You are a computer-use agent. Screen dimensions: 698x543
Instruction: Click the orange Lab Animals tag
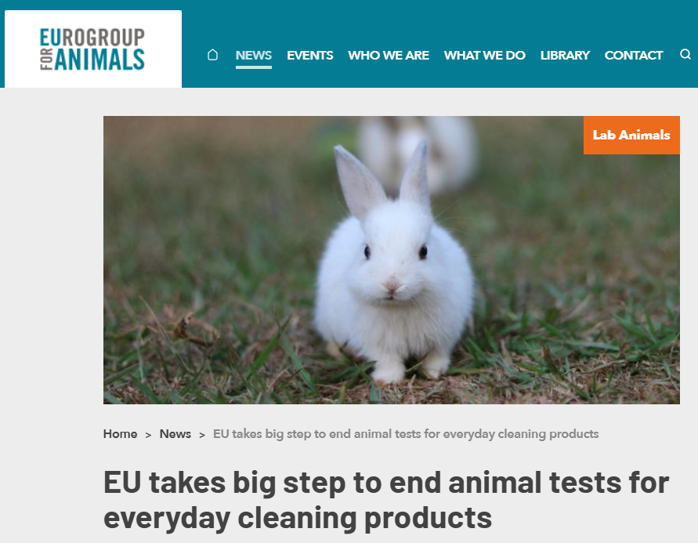[x=631, y=136]
